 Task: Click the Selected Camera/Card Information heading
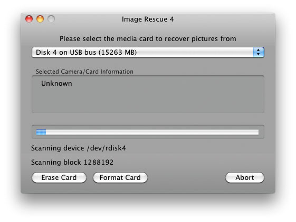(x=84, y=72)
